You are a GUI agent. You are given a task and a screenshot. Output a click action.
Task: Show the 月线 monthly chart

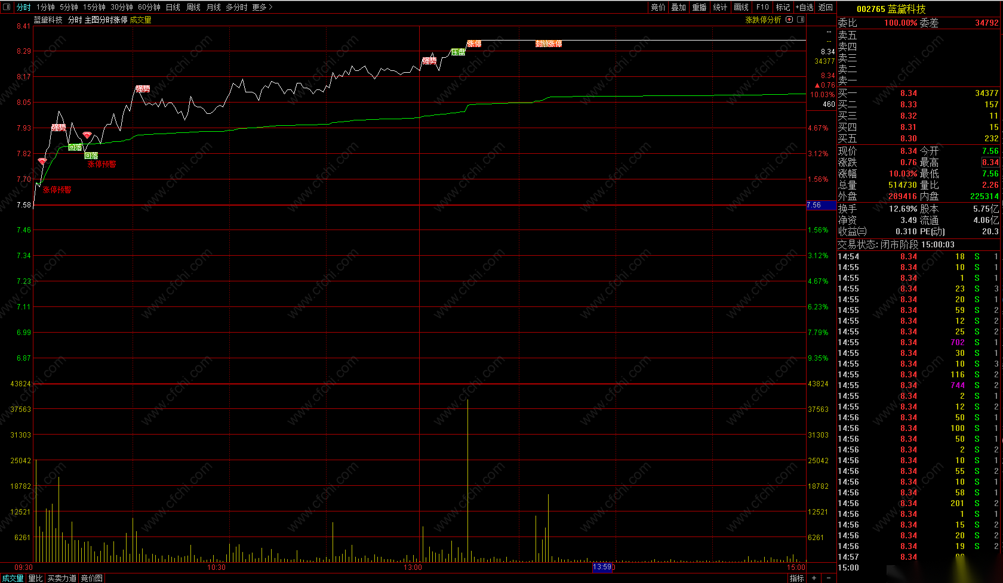click(213, 7)
